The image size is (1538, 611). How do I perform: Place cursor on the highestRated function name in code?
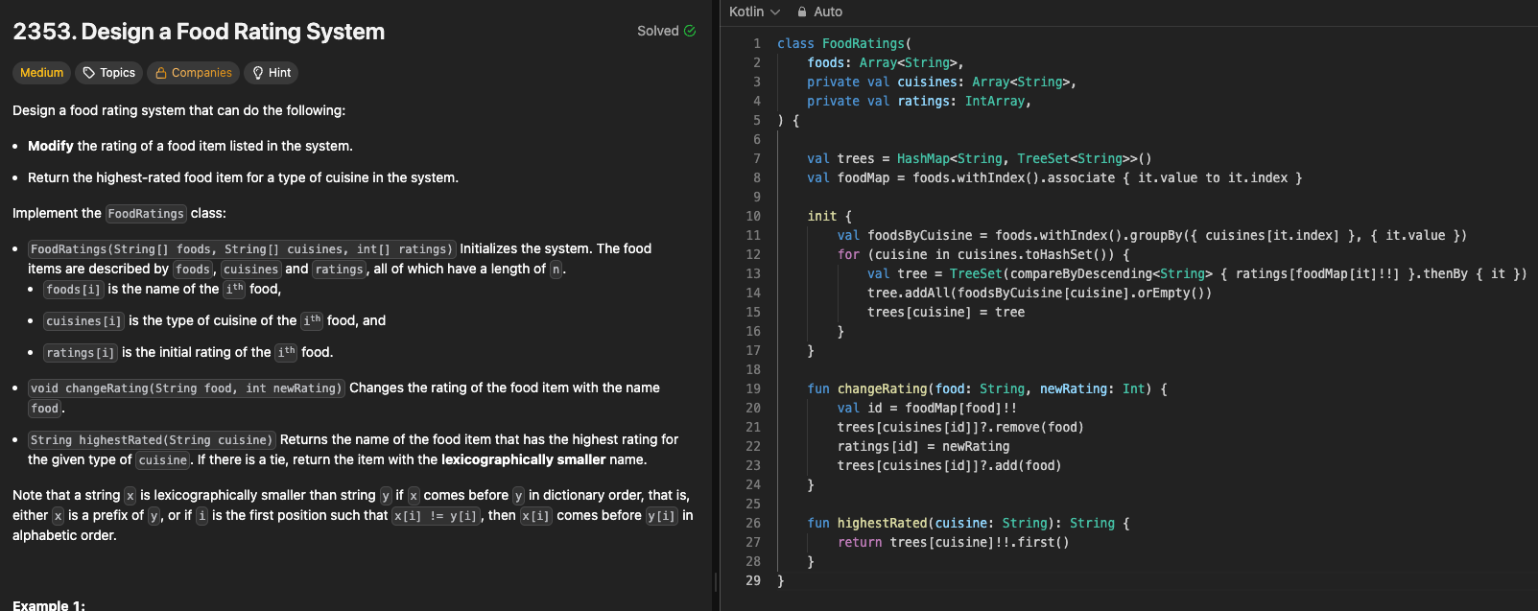[x=882, y=523]
